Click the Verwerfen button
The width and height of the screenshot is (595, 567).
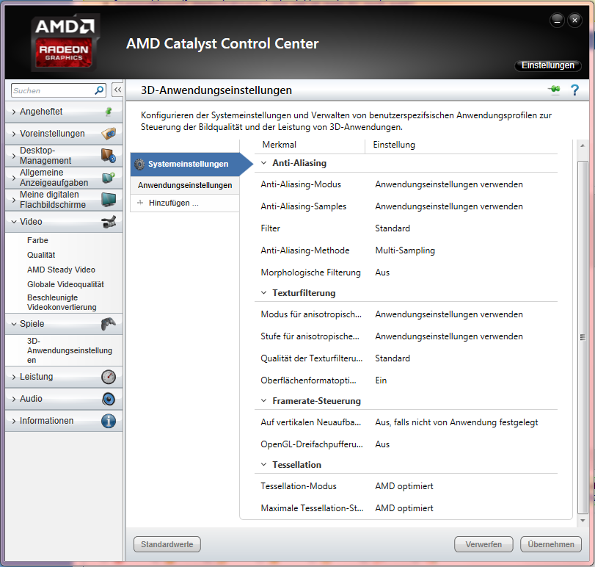[483, 544]
